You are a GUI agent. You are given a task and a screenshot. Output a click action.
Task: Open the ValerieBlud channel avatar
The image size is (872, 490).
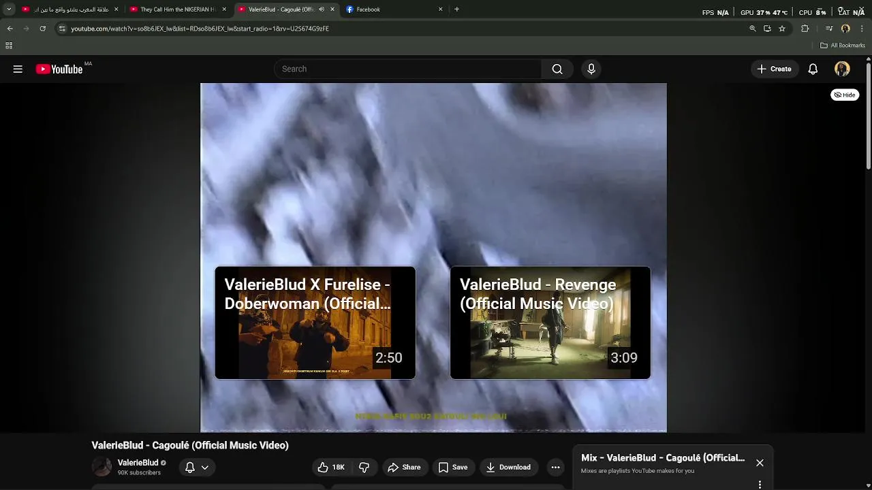102,467
